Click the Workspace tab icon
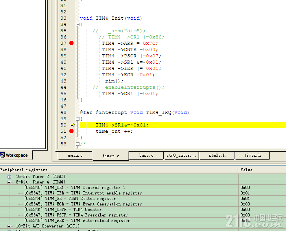 (x=2, y=155)
